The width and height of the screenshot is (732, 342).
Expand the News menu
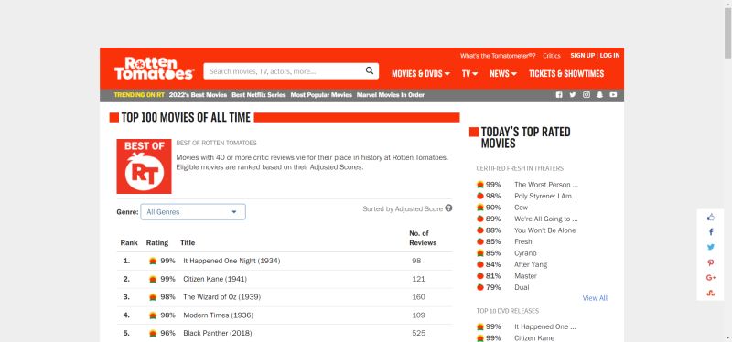502,74
